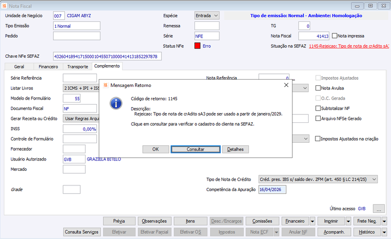Enable the Nota Avulsa checkbox
Image resolution: width=391 pixels, height=239 pixels.
tap(318, 88)
